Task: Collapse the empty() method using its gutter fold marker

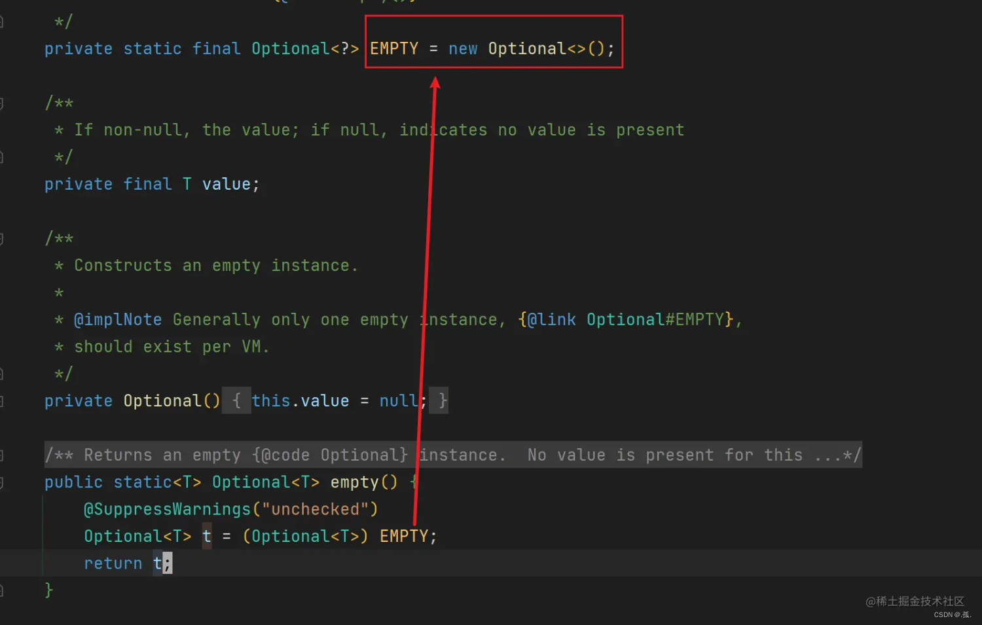Action: coord(1,482)
